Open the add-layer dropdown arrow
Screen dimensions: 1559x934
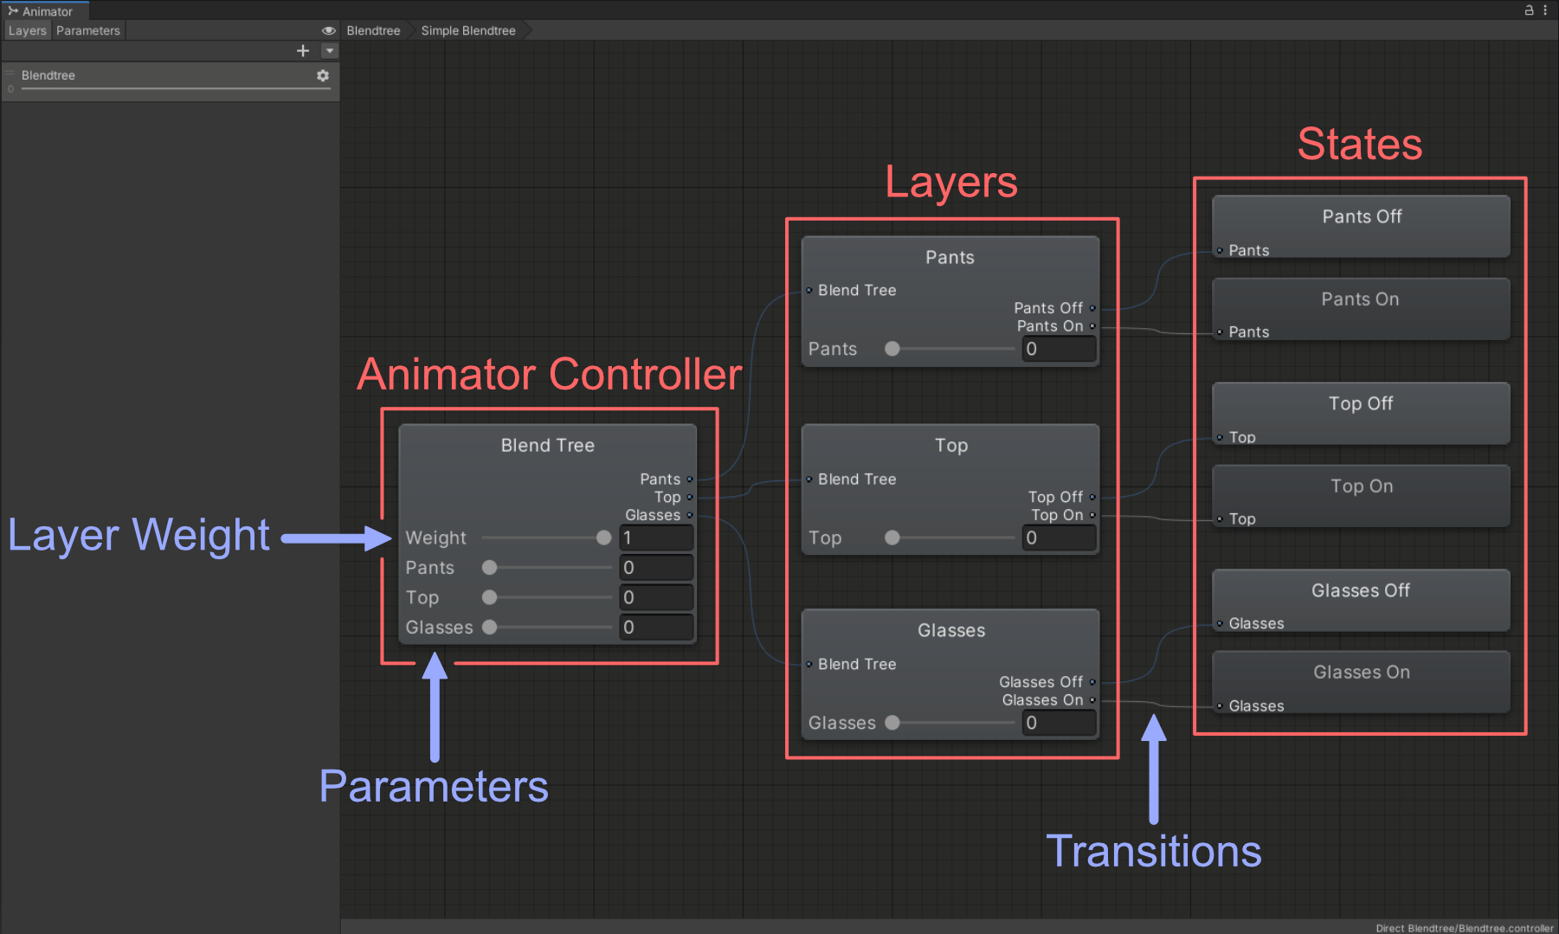pos(330,51)
